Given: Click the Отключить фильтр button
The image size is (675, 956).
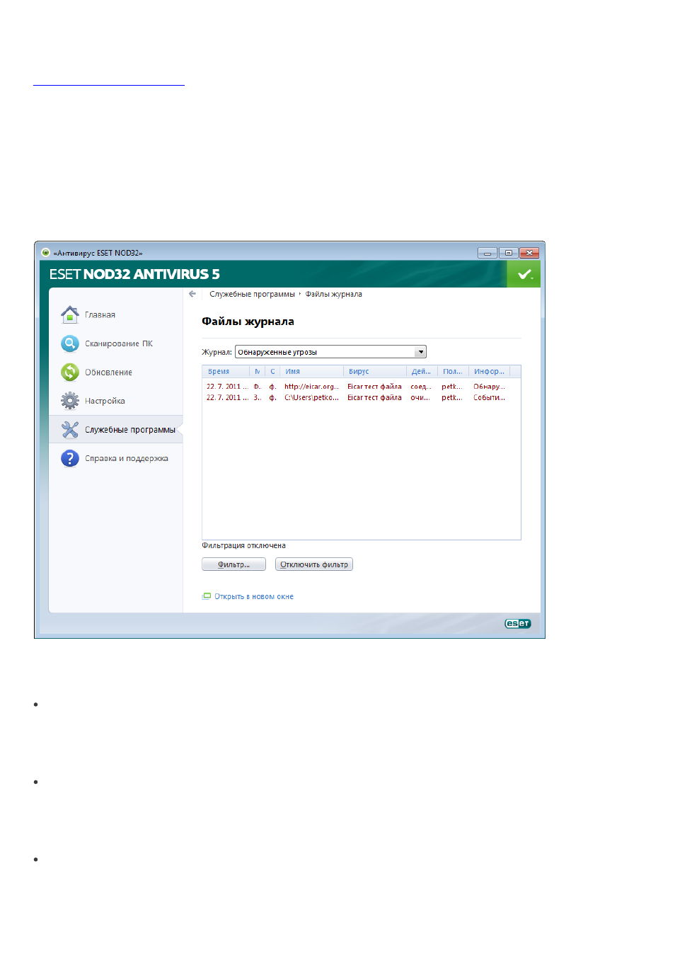Looking at the screenshot, I should pyautogui.click(x=314, y=564).
